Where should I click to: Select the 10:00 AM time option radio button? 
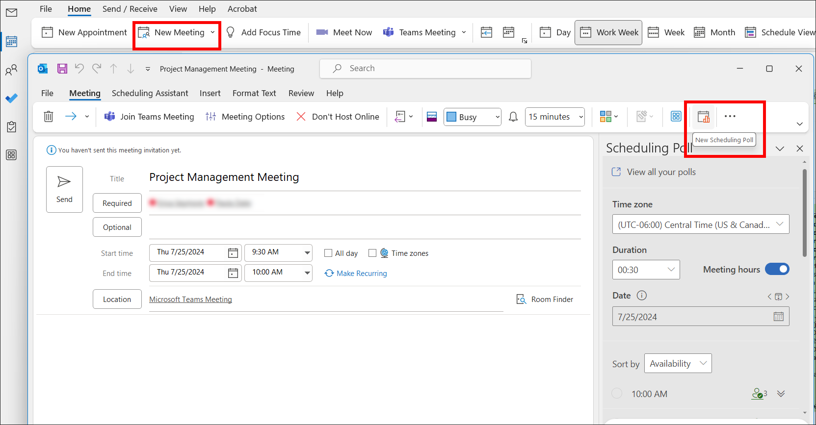617,393
